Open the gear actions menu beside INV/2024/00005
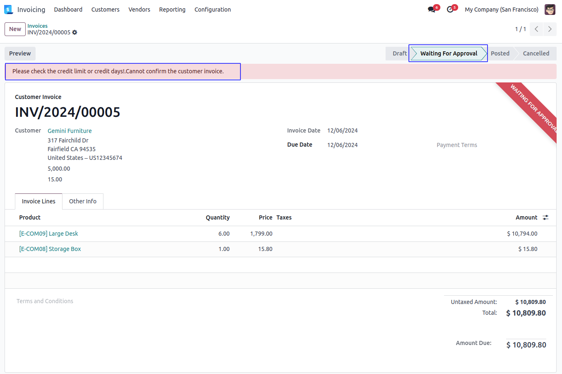This screenshot has width=562, height=374. point(74,32)
